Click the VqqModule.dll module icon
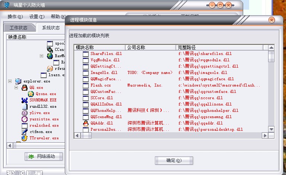286x175 pixels. coord(86,60)
